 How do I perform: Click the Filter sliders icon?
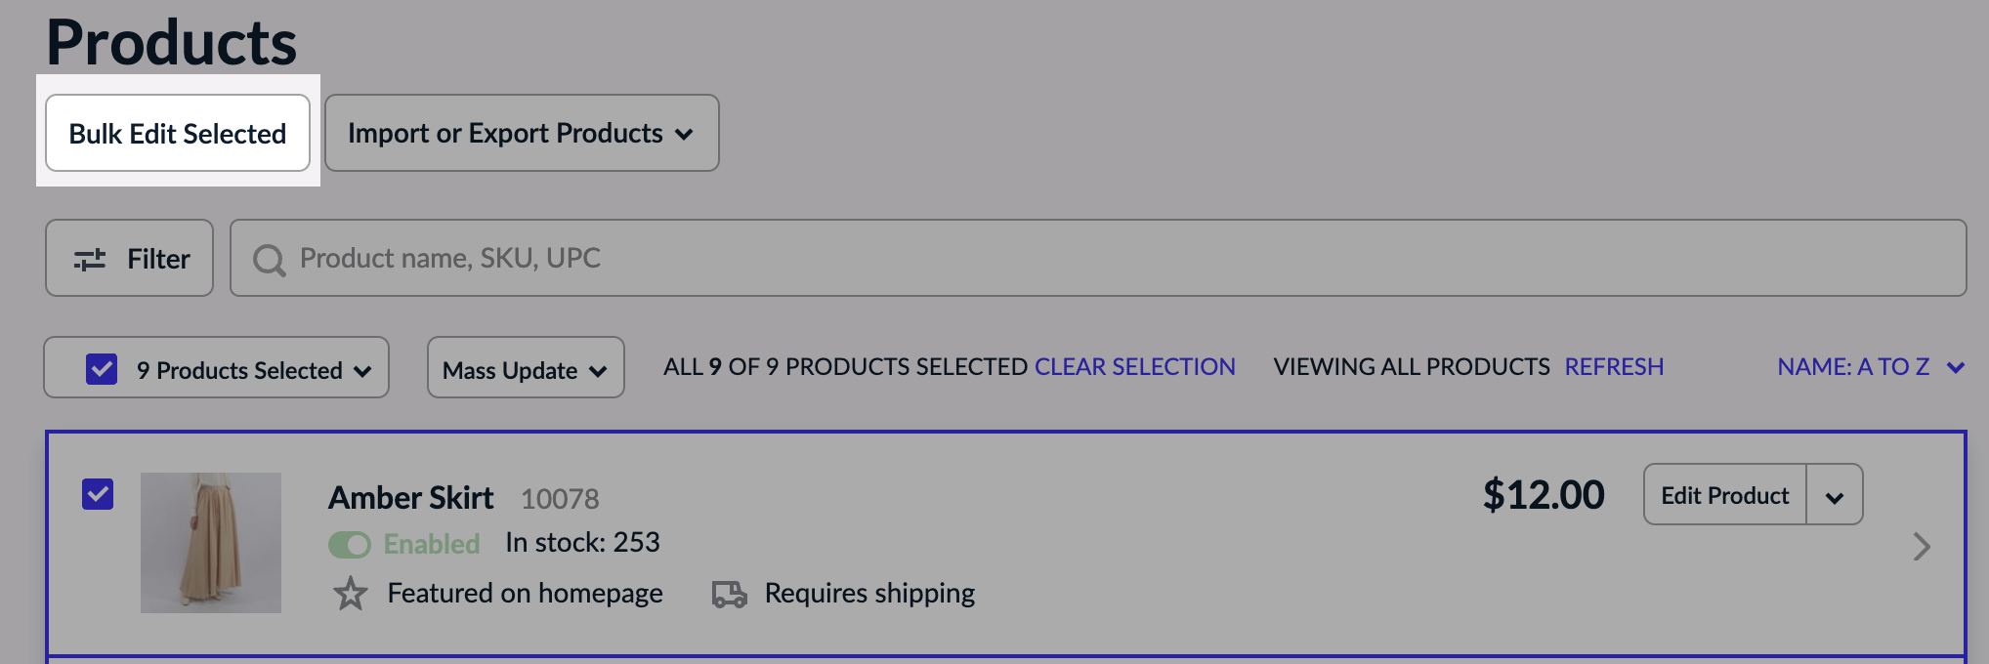(91, 258)
